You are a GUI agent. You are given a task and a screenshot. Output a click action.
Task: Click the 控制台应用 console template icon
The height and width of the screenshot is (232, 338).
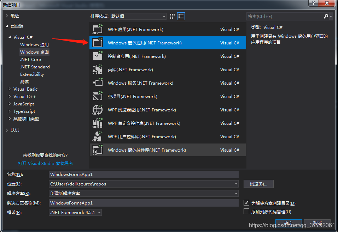coord(98,56)
